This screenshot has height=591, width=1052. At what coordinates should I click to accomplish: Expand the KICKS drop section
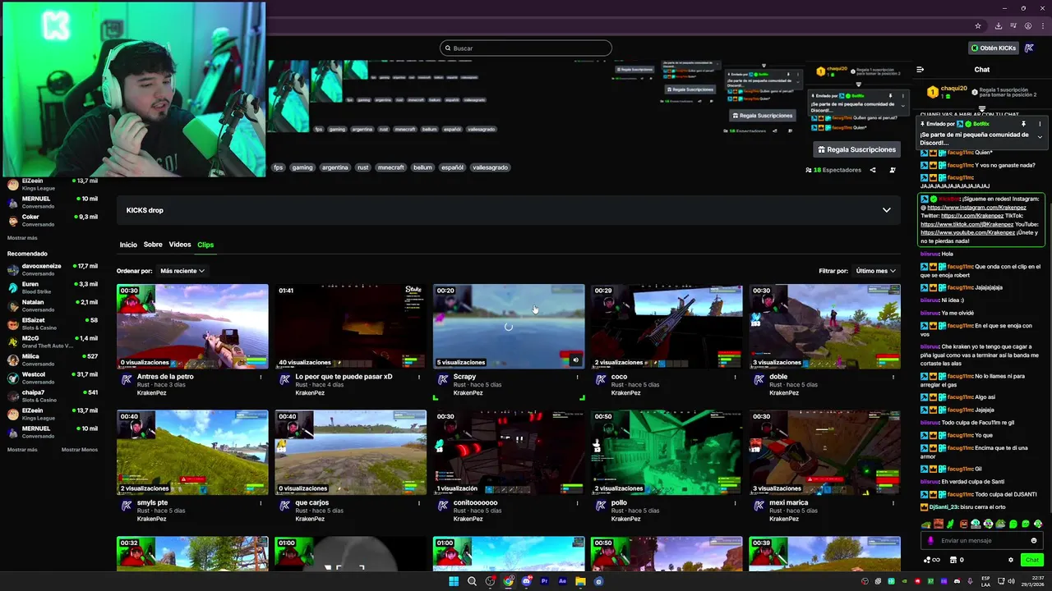(x=886, y=210)
